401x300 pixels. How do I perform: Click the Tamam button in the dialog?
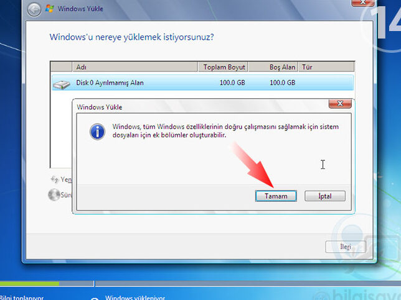tap(276, 196)
